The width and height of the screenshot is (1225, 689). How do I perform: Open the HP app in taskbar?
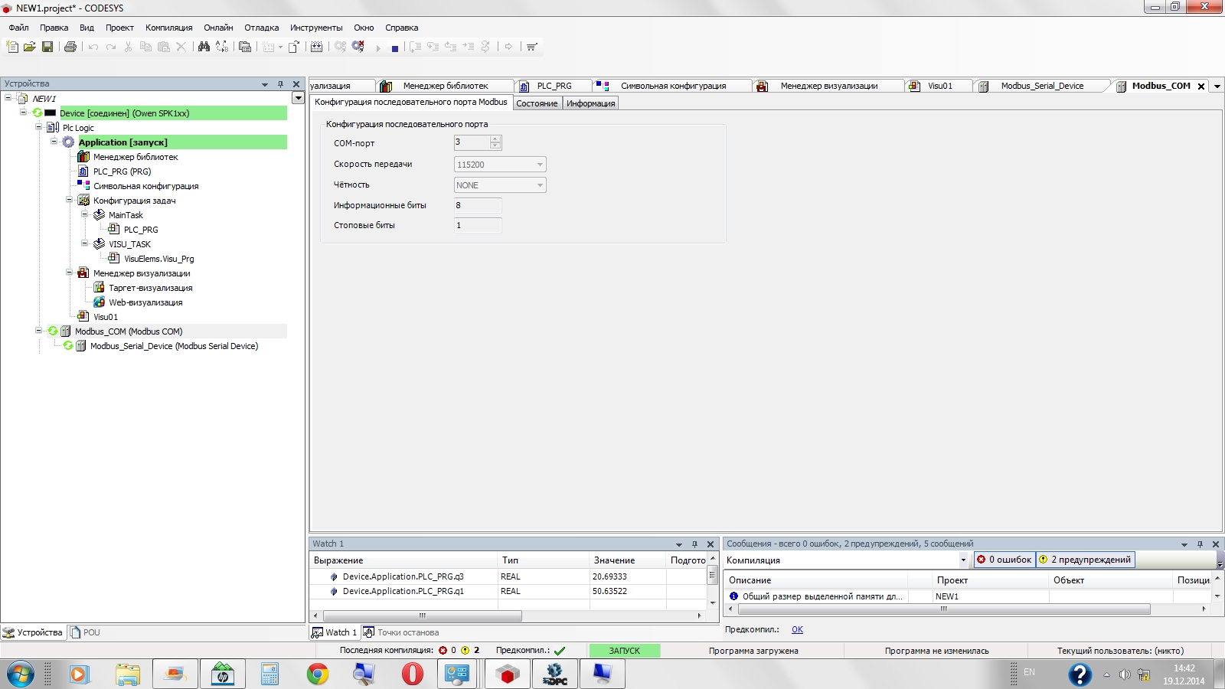(222, 674)
